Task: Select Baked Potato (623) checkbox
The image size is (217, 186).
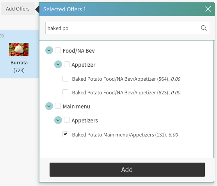Action: pyautogui.click(x=65, y=92)
